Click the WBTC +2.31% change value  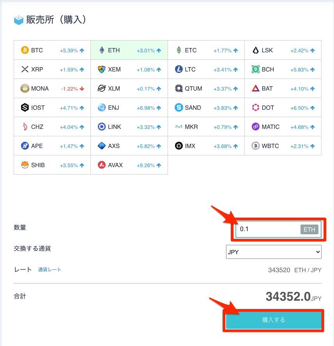[299, 146]
